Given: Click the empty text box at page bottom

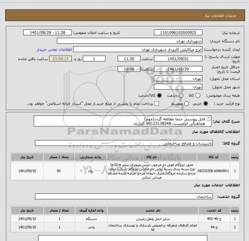Looking at the screenshot, I should click(x=123, y=238).
